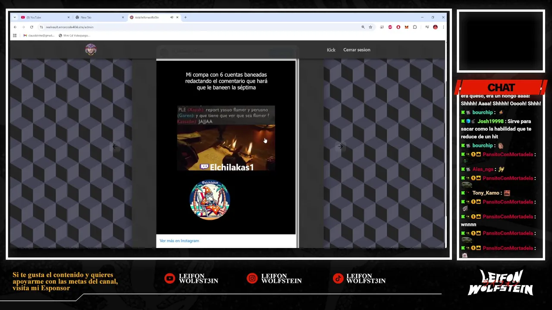Reload the page with refresh icon
The width and height of the screenshot is (552, 310).
click(31, 27)
